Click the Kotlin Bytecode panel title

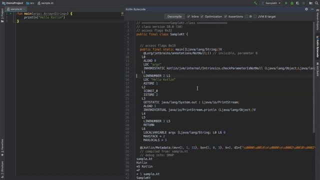click(135, 9)
